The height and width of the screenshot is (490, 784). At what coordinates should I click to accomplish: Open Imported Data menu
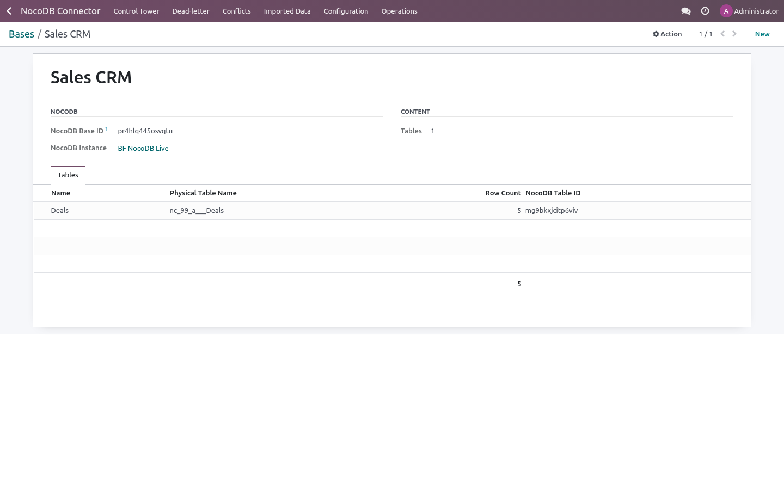click(287, 11)
